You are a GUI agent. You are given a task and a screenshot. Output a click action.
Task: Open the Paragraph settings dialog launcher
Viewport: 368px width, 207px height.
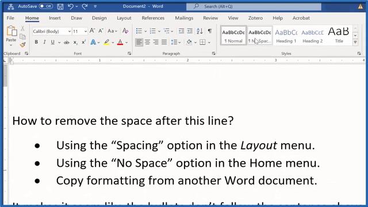tap(213, 53)
